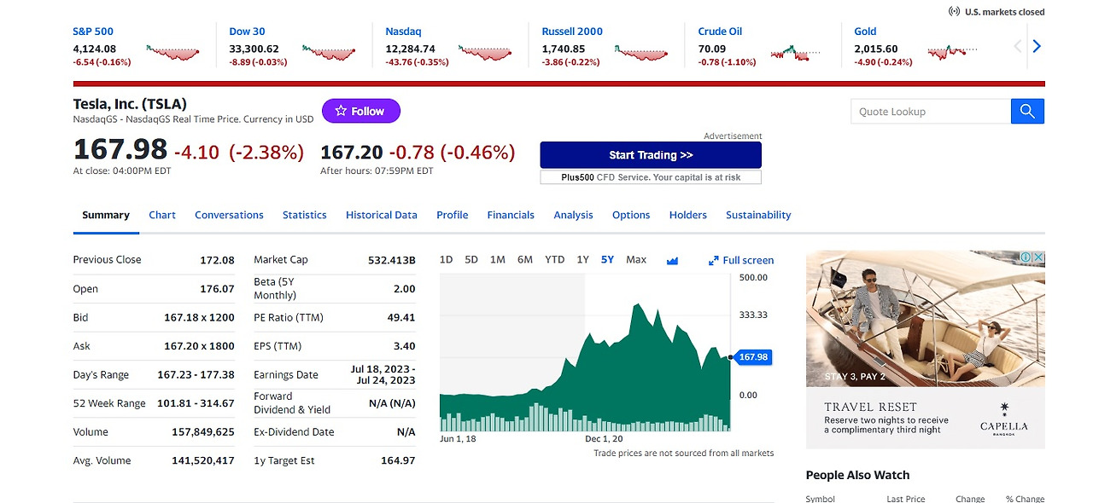1093x503 pixels.
Task: Select the 1D chart range
Action: (x=445, y=259)
